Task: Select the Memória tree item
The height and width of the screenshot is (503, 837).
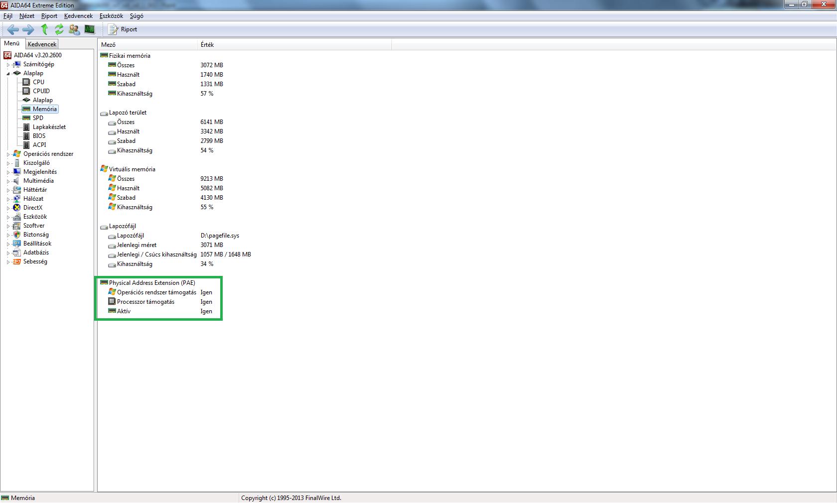Action: click(x=45, y=109)
